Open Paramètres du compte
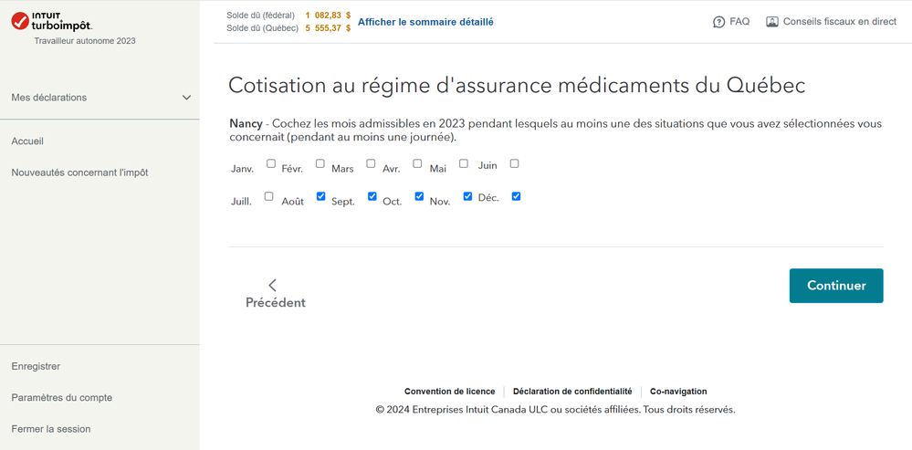This screenshot has height=450, width=912. 61,397
